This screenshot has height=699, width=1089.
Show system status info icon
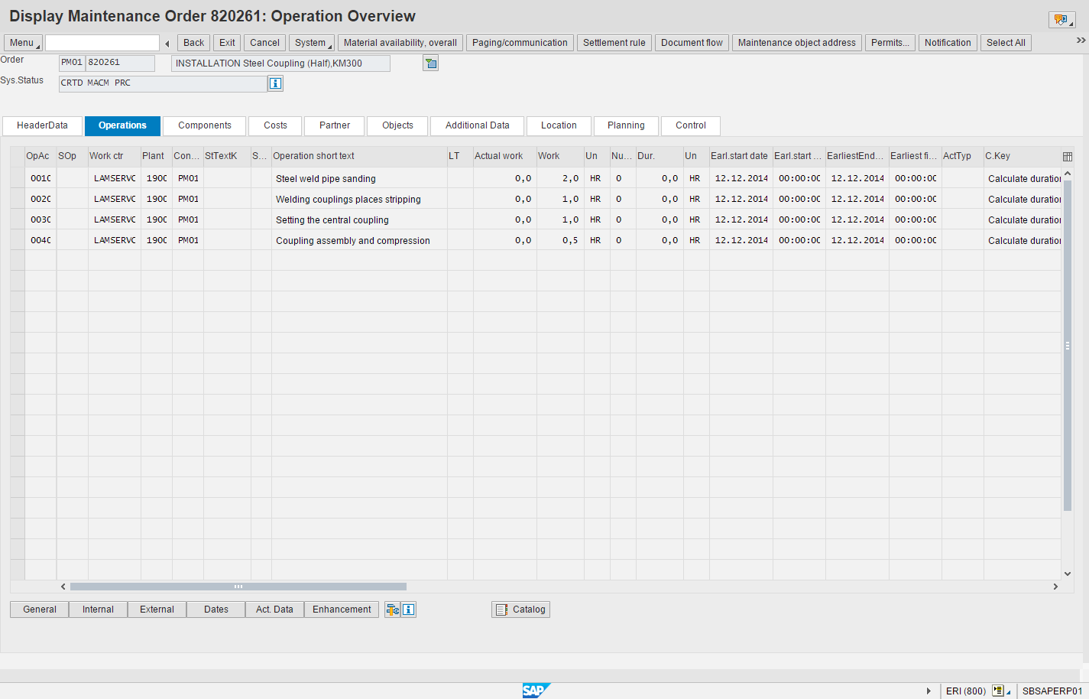point(276,83)
